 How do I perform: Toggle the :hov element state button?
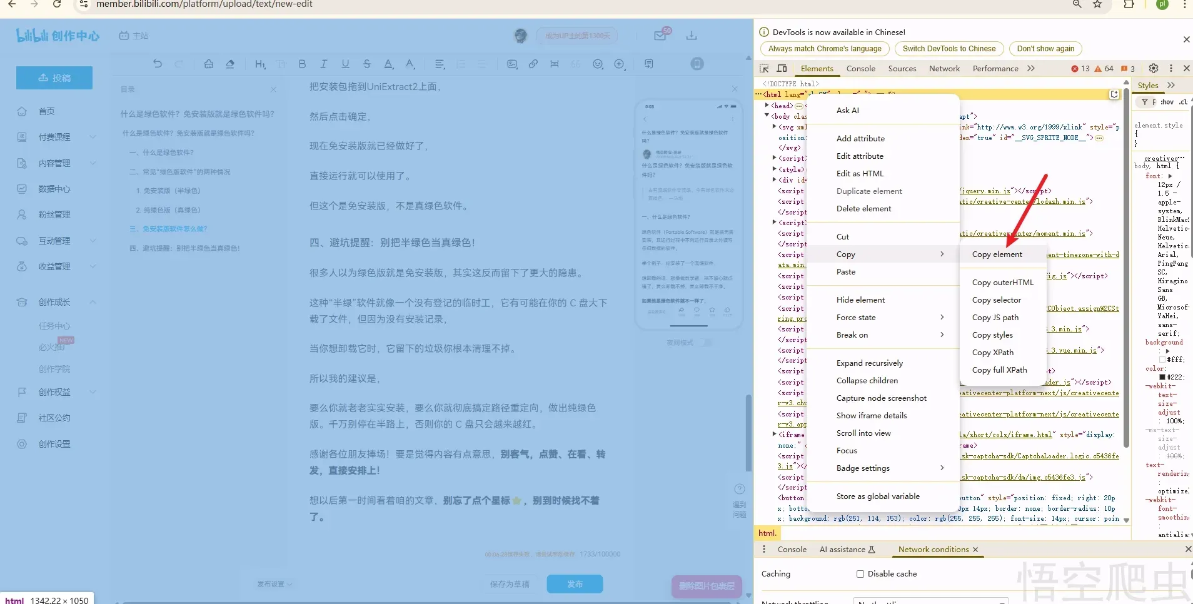pyautogui.click(x=1167, y=102)
